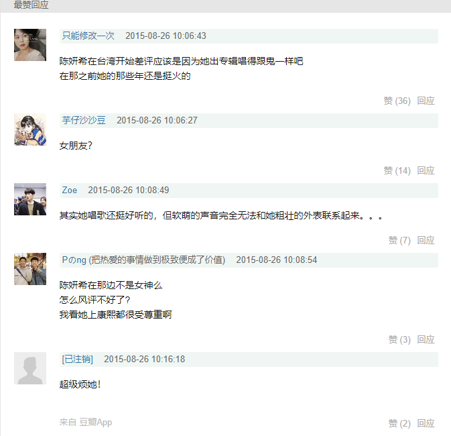Click avatar of user 只能修改一次
This screenshot has width=451, height=436.
(x=30, y=45)
